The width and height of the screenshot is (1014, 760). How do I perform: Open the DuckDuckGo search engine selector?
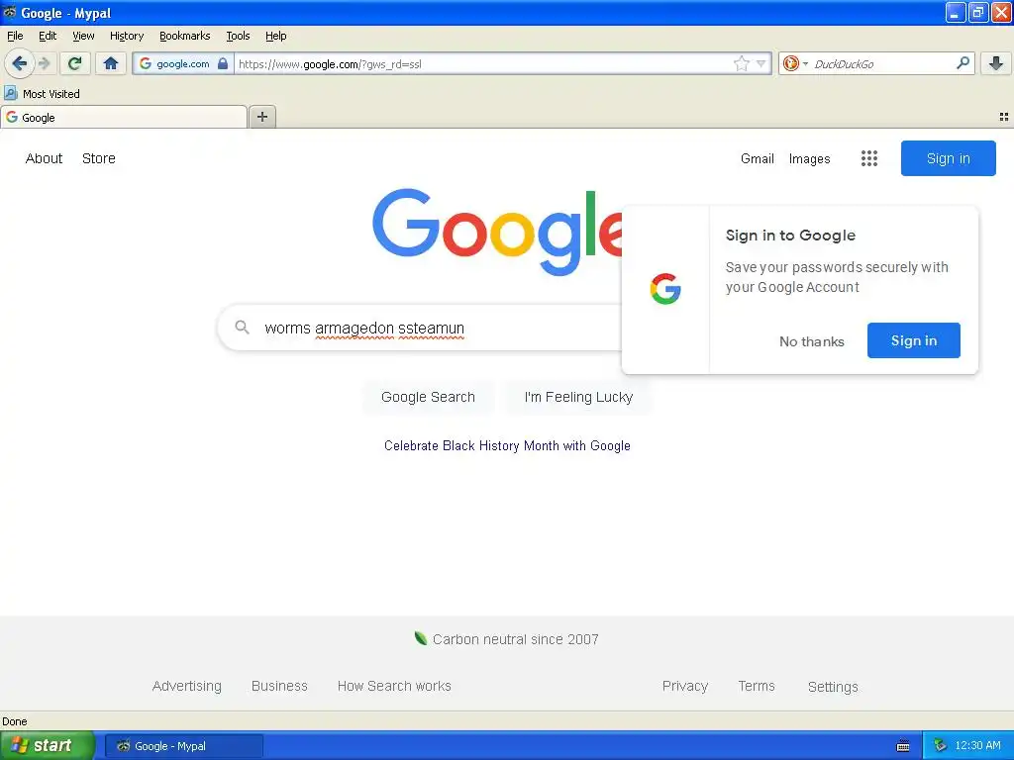pyautogui.click(x=795, y=63)
